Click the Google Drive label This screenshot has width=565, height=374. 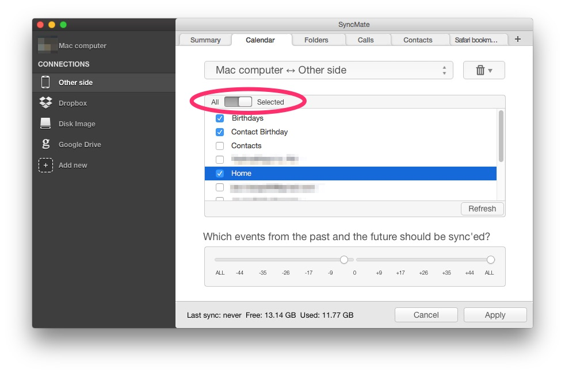[x=79, y=144]
